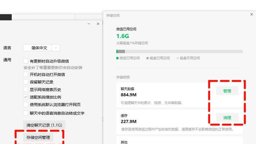Click the 通用 section label

tap(7, 60)
